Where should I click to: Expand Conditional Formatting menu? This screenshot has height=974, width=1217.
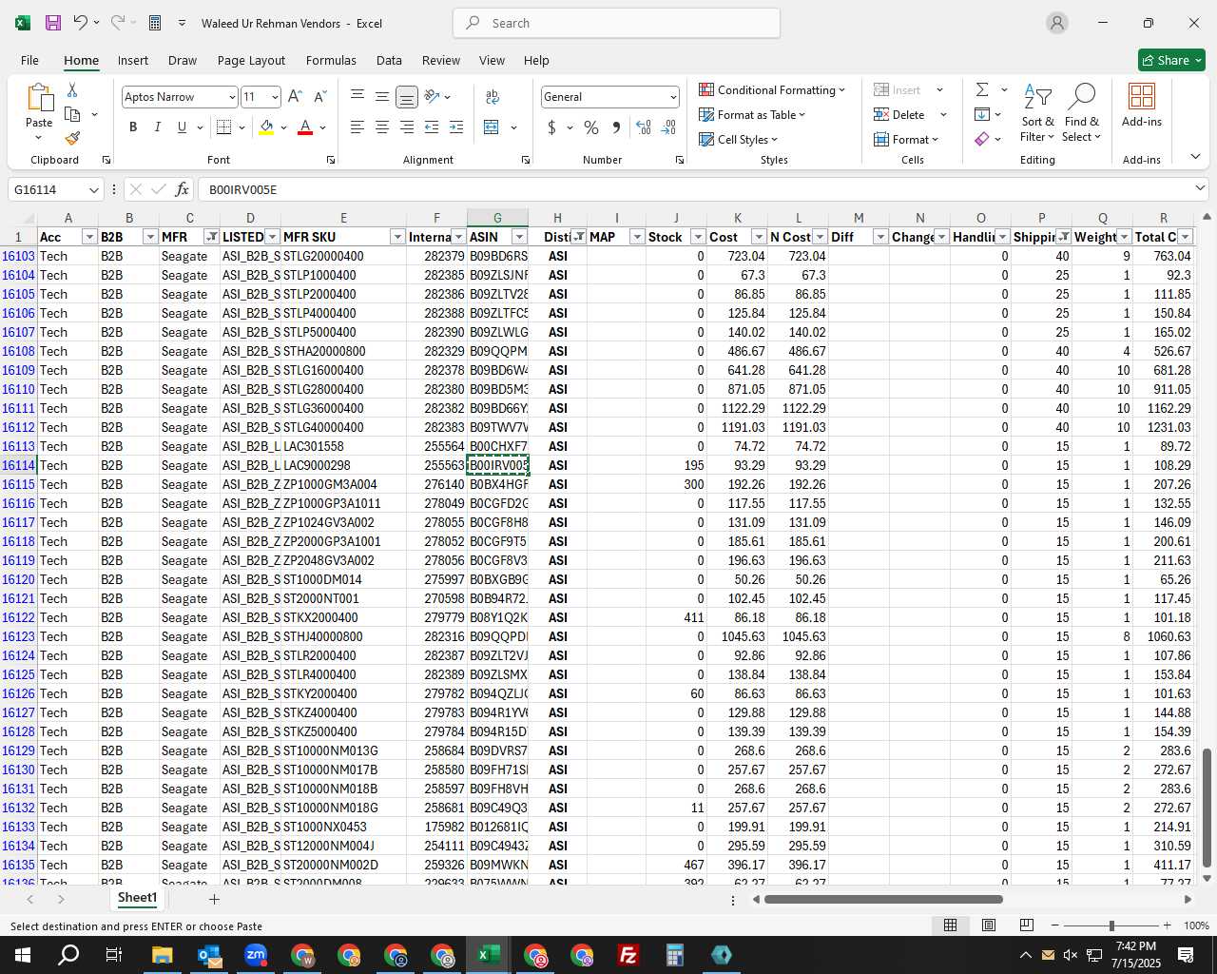772,89
